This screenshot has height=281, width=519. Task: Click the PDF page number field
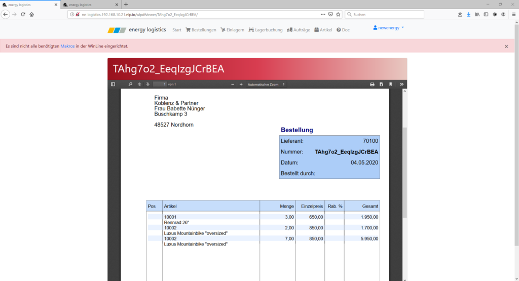pos(160,84)
